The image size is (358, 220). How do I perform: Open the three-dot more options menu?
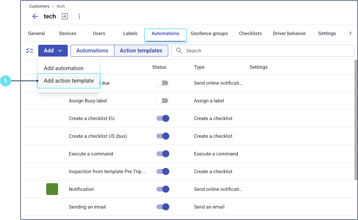[x=79, y=16]
